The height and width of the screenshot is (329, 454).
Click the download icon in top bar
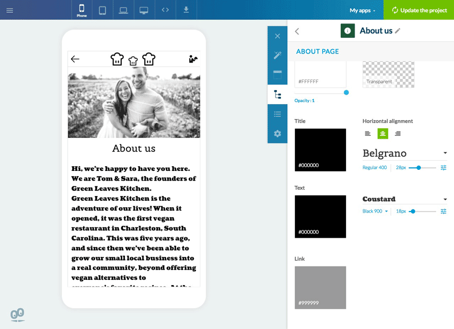pyautogui.click(x=186, y=10)
